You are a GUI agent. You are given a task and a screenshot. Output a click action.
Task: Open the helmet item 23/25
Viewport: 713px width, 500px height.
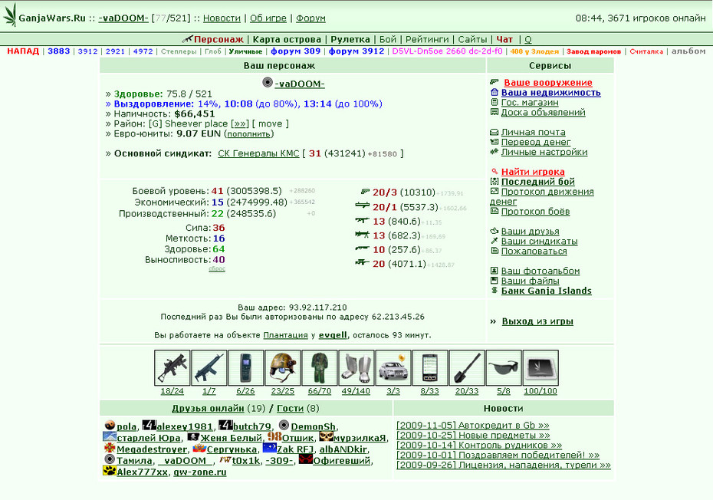[x=282, y=367]
